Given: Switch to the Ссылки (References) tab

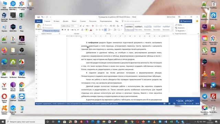Looking at the screenshot, I should pyautogui.click(x=83, y=21).
